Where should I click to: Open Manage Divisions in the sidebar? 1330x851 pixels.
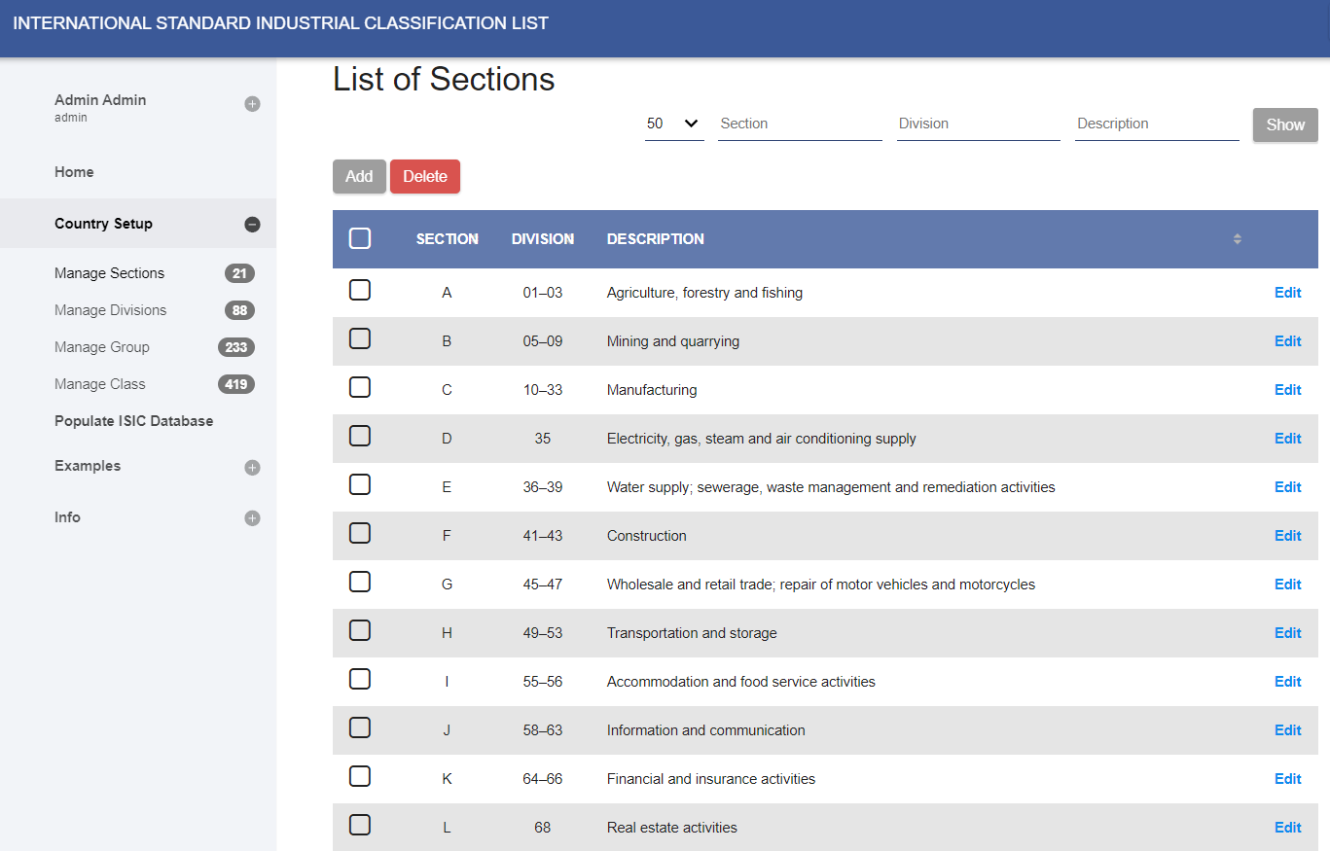(110, 310)
